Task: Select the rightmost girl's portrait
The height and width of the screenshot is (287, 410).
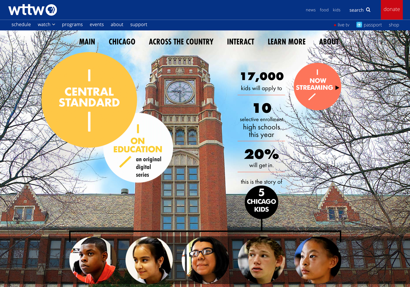Action: coord(318,260)
